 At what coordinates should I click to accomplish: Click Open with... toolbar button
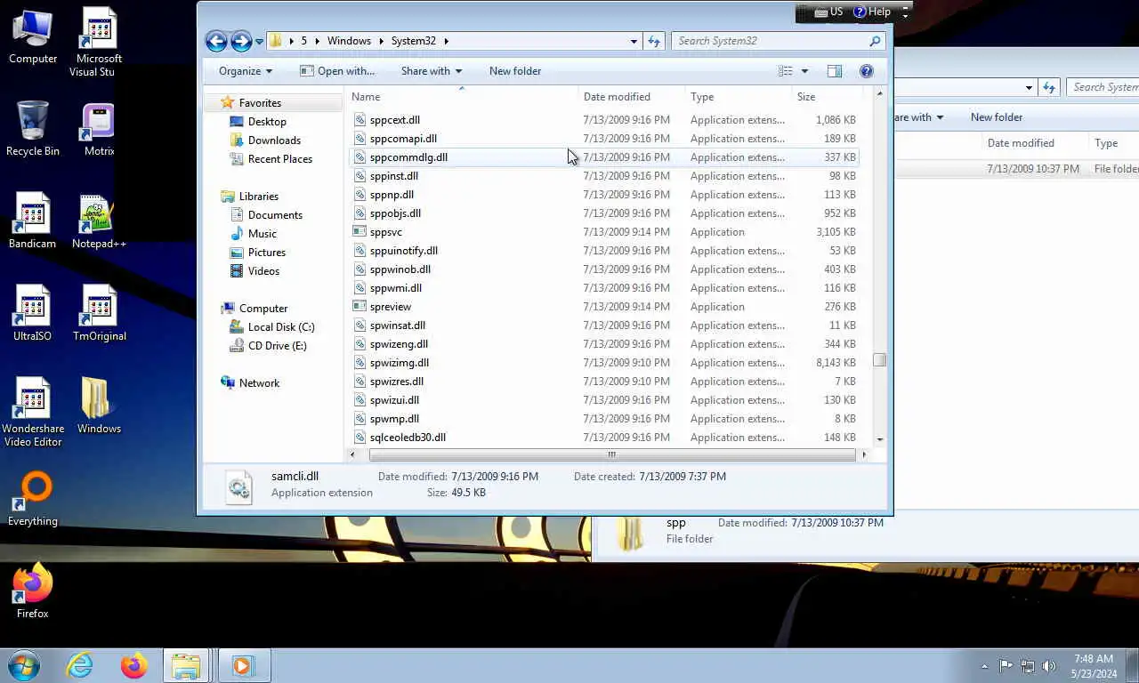pos(337,71)
